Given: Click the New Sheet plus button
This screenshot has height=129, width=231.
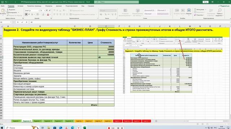Looking at the screenshot, I should click(x=156, y=121).
